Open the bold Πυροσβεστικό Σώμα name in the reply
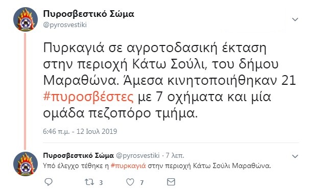The image size is (317, 189). tap(79, 156)
